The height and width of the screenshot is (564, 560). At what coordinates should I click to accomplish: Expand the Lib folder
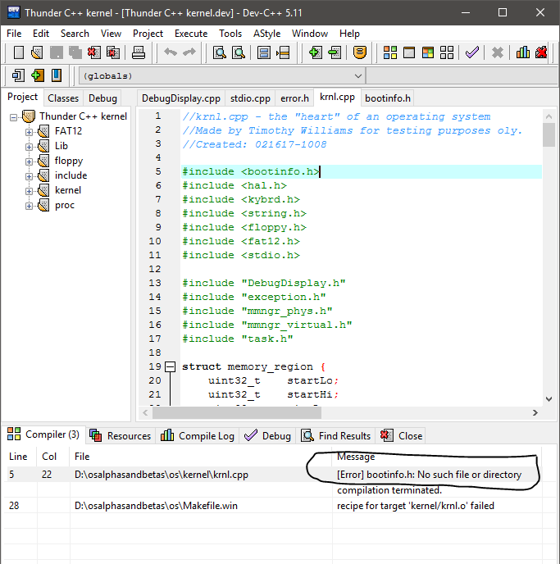tap(29, 147)
